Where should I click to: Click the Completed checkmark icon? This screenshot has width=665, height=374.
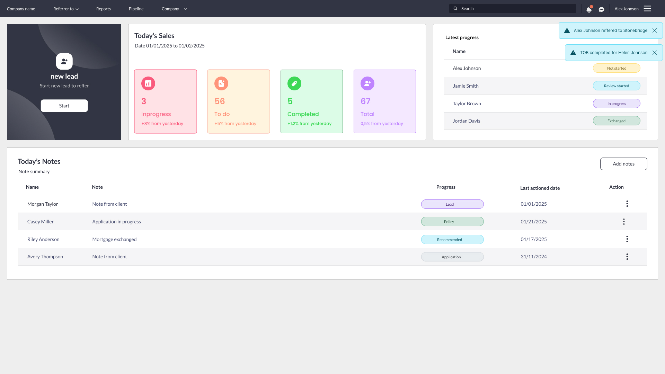pyautogui.click(x=294, y=83)
